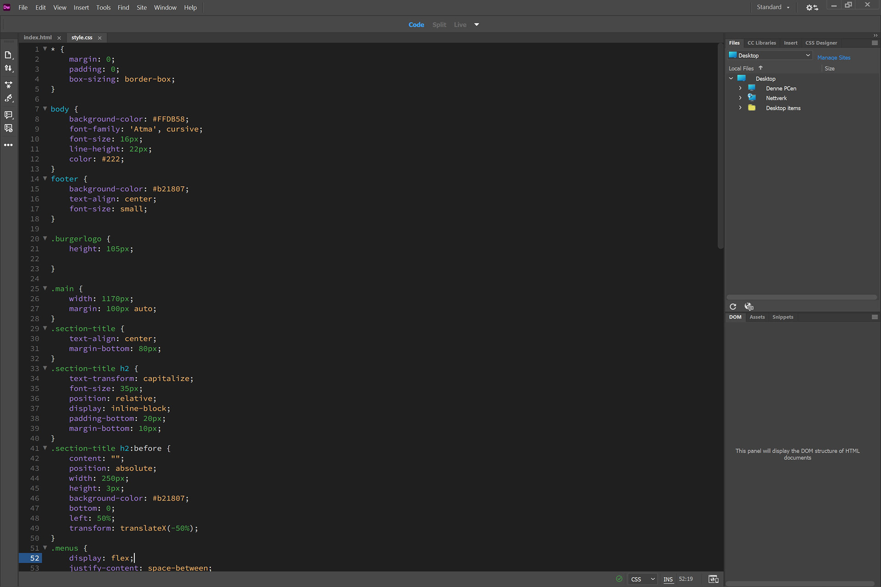Image resolution: width=881 pixels, height=587 pixels.
Task: Collapse the Desktop tree node
Action: pos(731,78)
